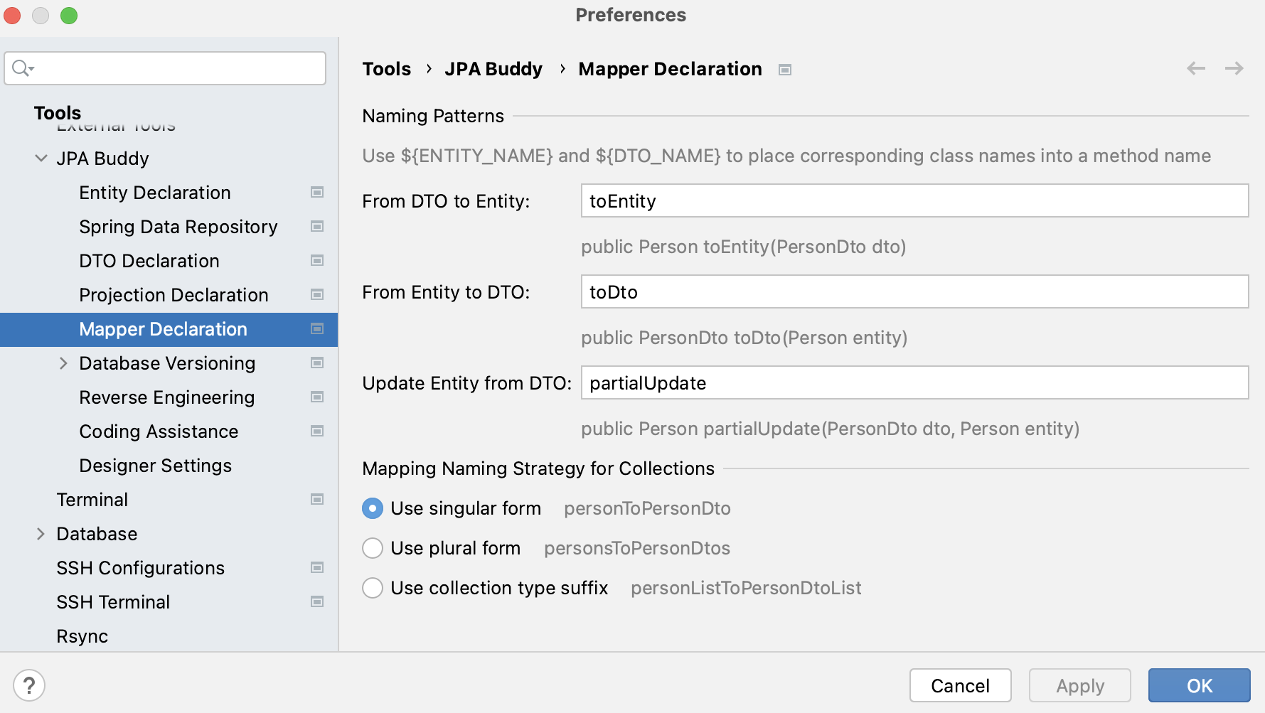
Task: Expand the Database tree node
Action: click(41, 533)
